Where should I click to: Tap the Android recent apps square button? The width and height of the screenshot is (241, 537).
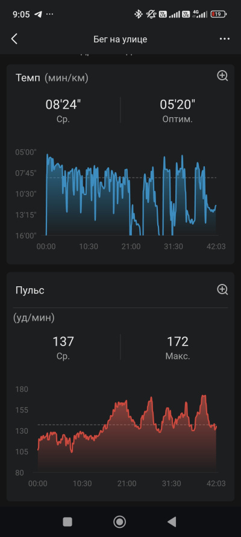pyautogui.click(x=67, y=521)
